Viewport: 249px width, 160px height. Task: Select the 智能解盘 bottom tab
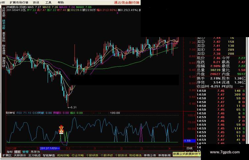click(49, 155)
